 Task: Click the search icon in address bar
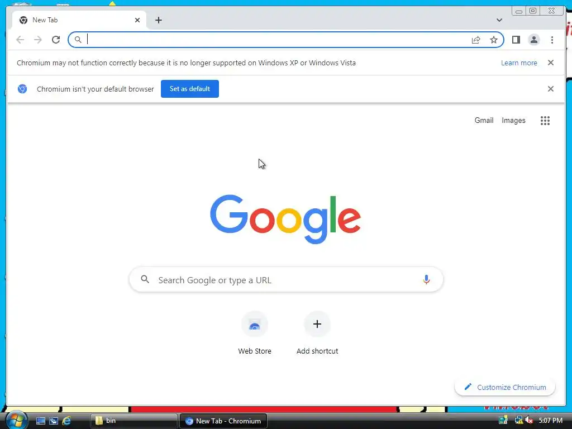[x=78, y=40]
